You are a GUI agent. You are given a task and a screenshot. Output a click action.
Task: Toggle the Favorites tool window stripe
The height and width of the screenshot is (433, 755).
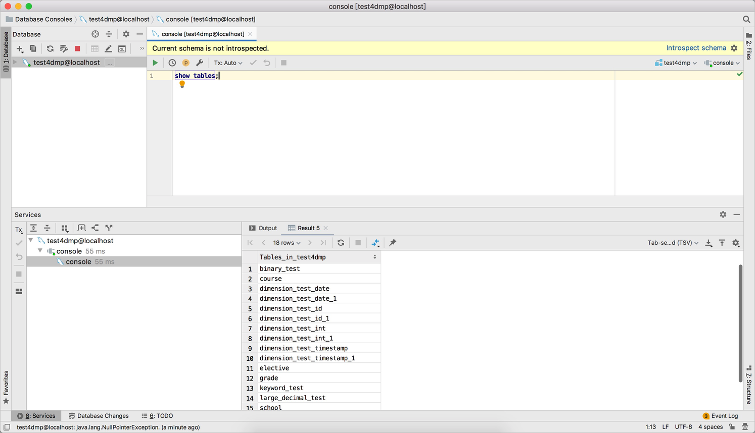pos(6,387)
